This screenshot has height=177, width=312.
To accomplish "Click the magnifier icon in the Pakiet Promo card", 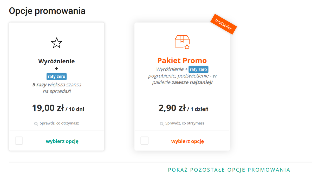I will 162,124.
